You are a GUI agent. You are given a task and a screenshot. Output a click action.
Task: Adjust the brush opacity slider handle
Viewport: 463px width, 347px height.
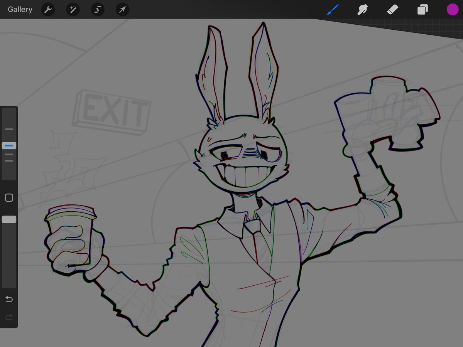coord(9,219)
